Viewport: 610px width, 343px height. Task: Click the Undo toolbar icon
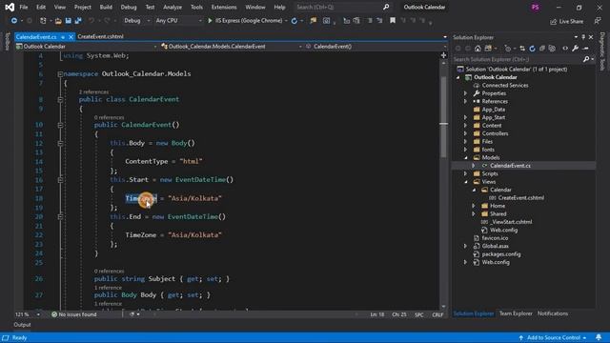91,21
